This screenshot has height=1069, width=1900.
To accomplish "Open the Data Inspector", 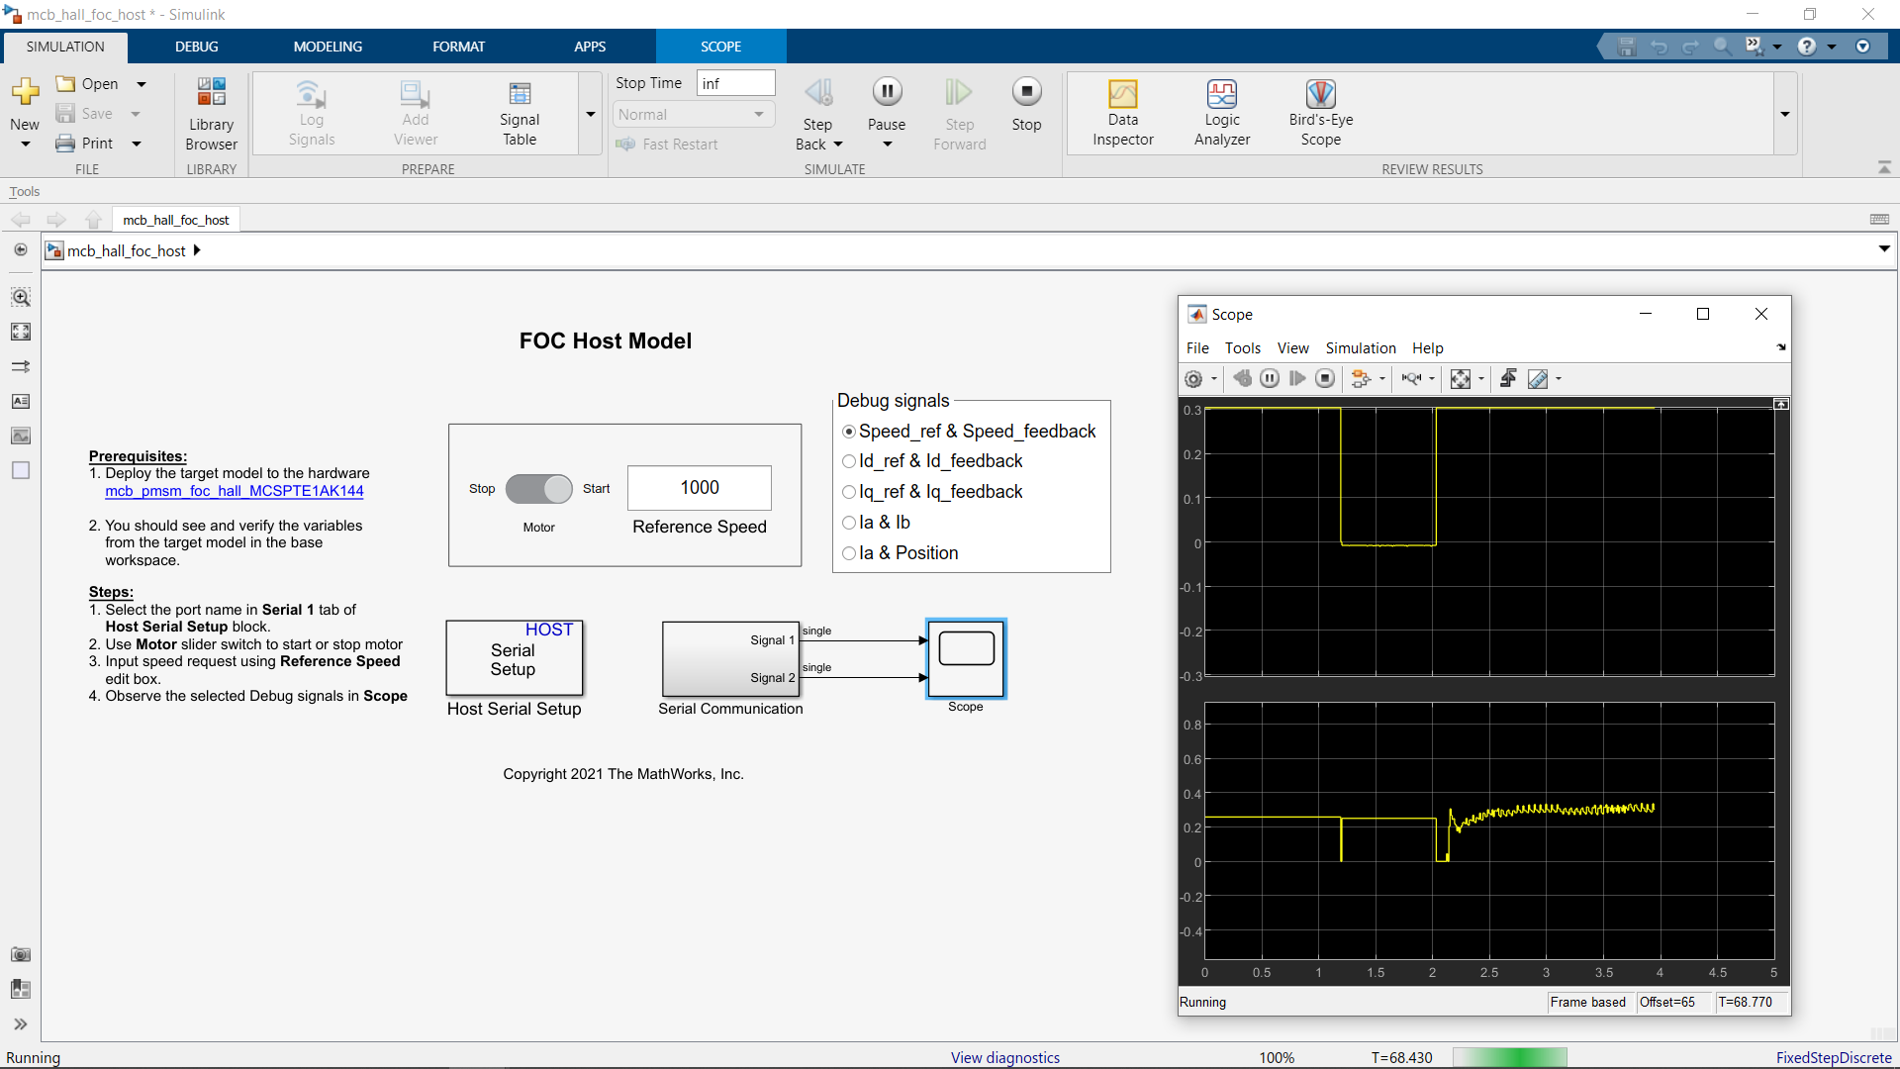I will point(1123,112).
